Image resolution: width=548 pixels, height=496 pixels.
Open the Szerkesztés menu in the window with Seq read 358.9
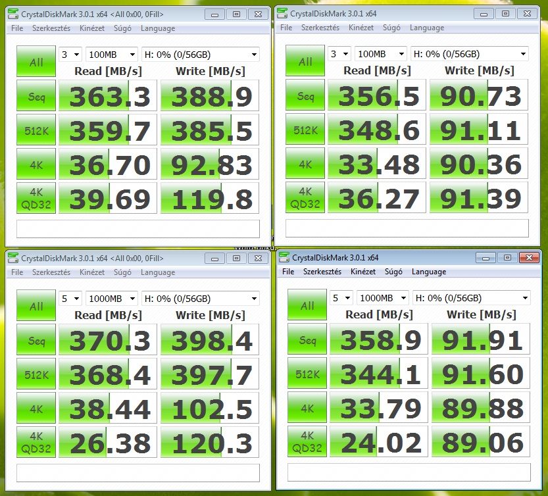click(322, 272)
